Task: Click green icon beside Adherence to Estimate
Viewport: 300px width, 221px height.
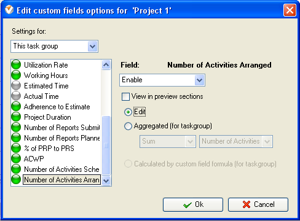Action: 16,106
